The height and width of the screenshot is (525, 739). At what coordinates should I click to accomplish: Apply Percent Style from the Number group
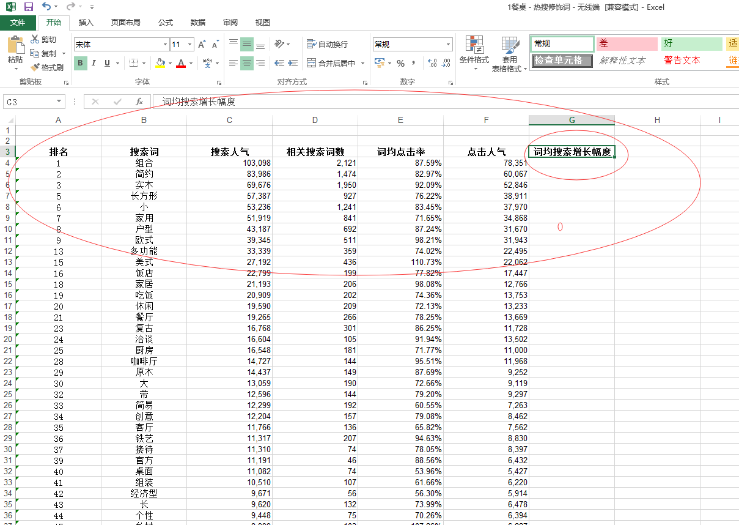[x=400, y=62]
